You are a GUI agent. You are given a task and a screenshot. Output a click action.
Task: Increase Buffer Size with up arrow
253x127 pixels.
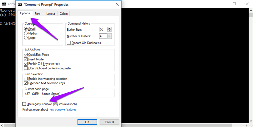pyautogui.click(x=109, y=28)
